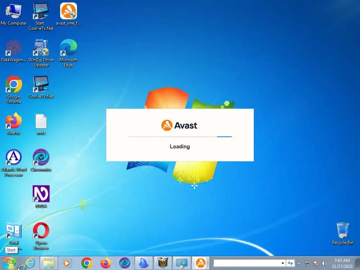The height and width of the screenshot is (270, 360).
Task: Select the note text file icon
Action: click(x=41, y=124)
